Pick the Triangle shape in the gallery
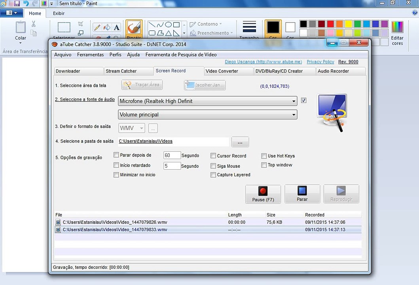The height and width of the screenshot is (285, 419). pos(168,33)
